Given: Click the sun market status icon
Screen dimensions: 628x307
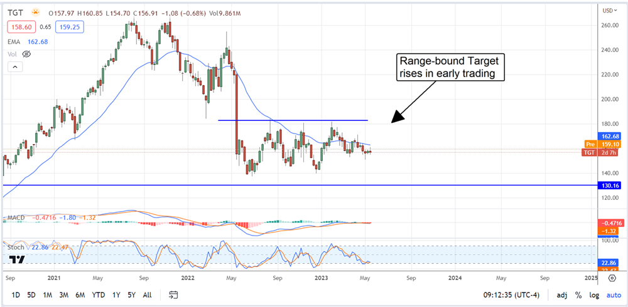Looking at the screenshot, I should 36,13.
